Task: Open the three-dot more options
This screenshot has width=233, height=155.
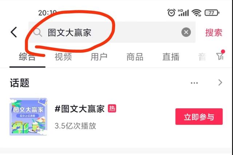Action: point(194,83)
